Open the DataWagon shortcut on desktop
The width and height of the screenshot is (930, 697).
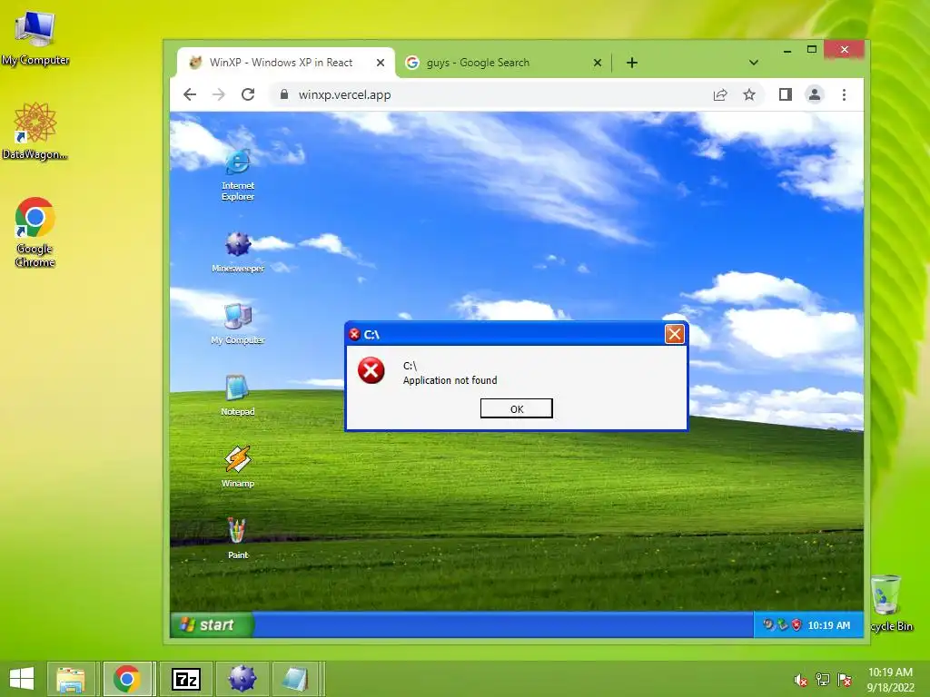coord(35,131)
